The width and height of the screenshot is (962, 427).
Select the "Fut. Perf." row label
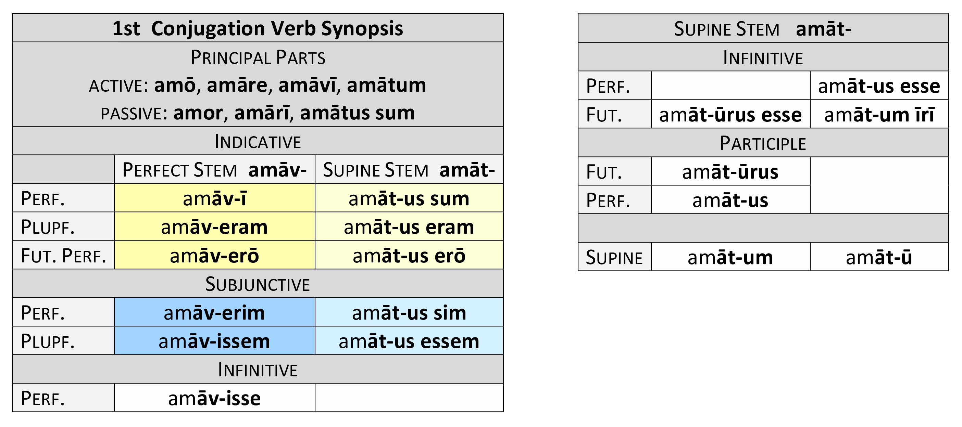63,256
